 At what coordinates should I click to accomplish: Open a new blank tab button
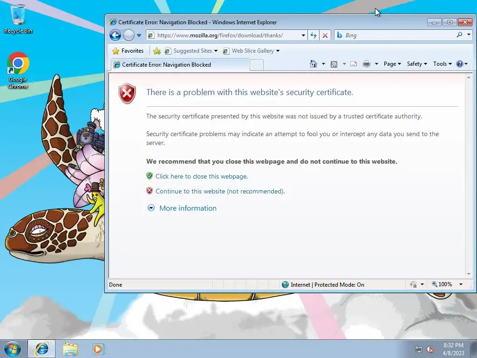257,65
